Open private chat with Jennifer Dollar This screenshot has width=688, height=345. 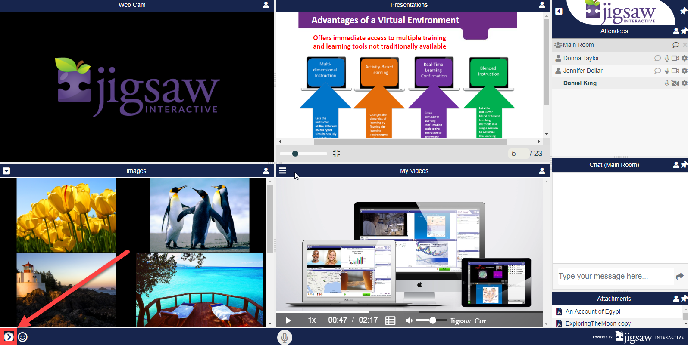657,71
